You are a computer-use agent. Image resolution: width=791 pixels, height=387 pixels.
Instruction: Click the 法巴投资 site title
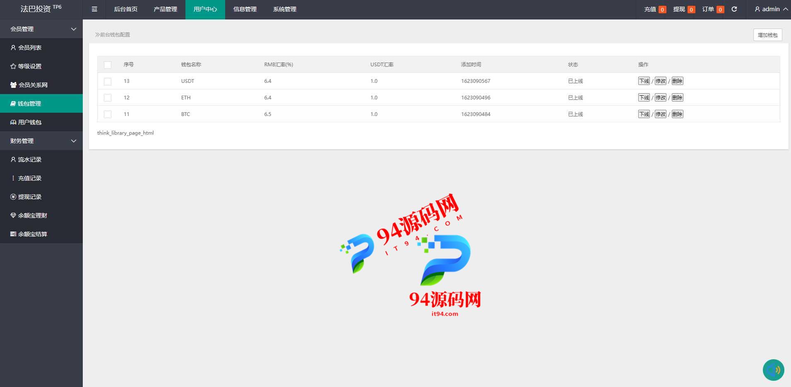36,9
